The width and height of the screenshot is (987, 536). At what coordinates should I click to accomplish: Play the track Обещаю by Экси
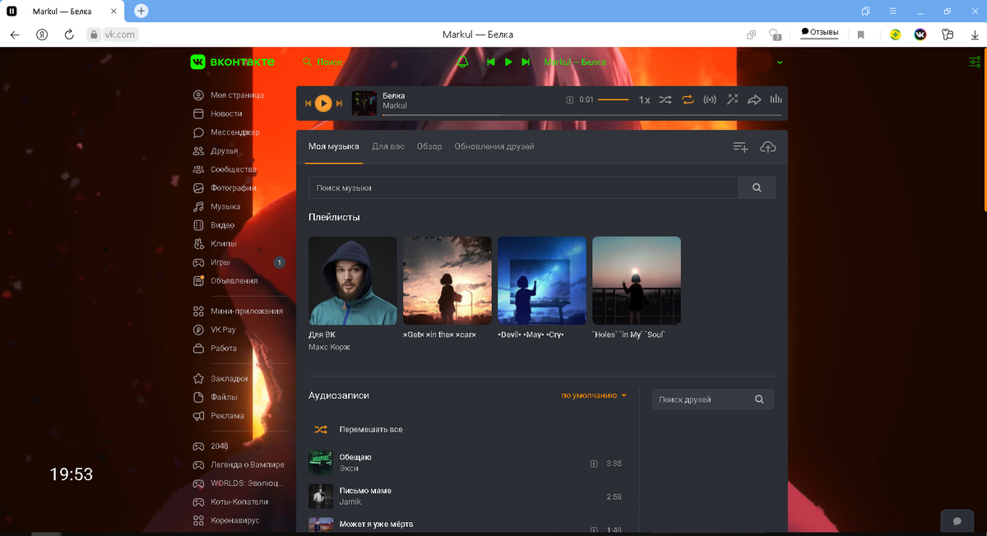466,463
